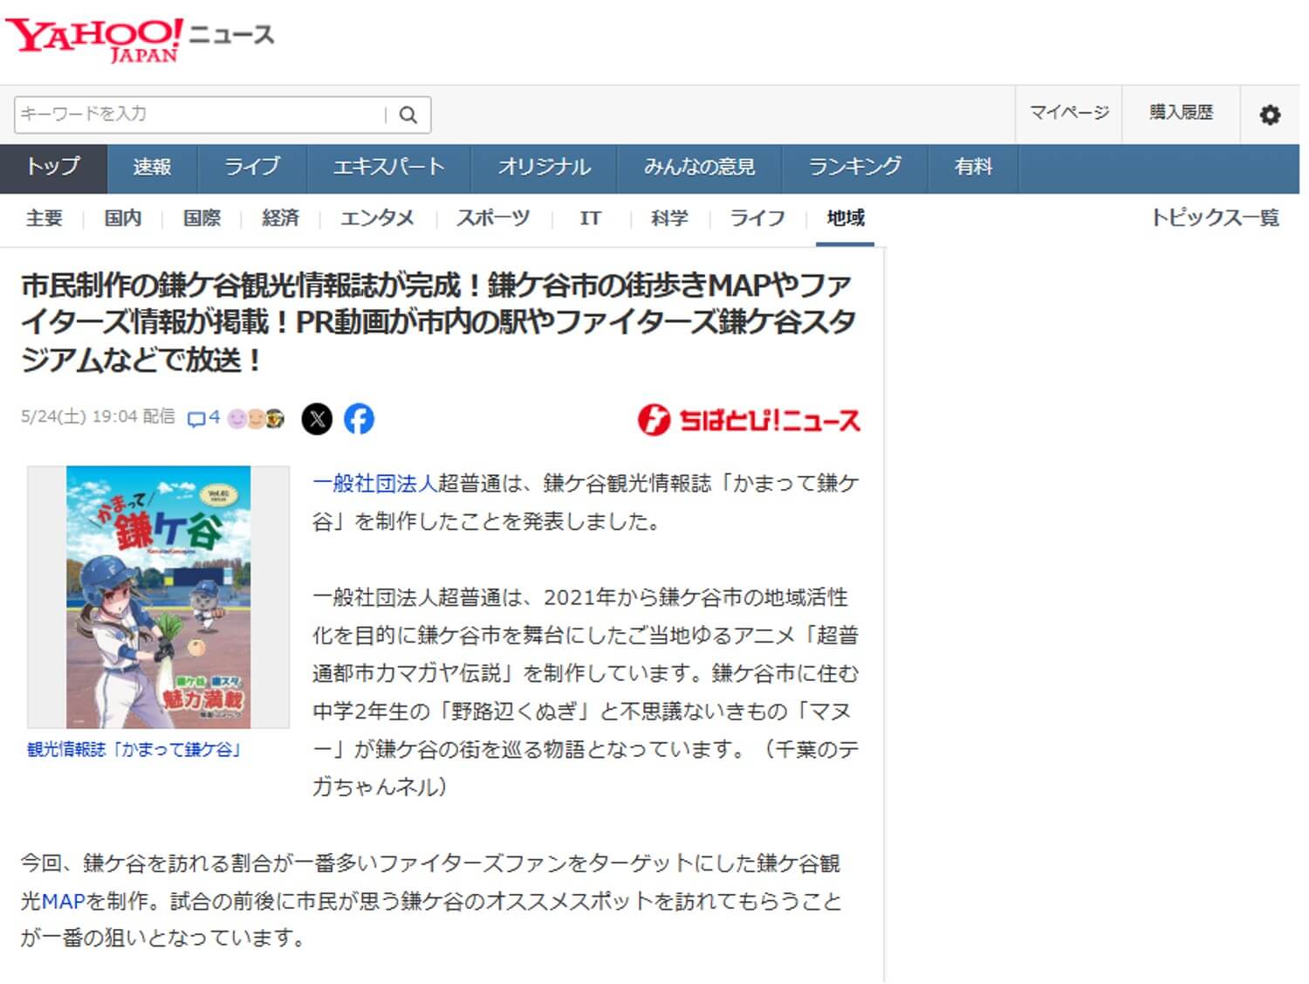The width and height of the screenshot is (1309, 984).
Task: Share the article on Facebook
Action: (359, 419)
